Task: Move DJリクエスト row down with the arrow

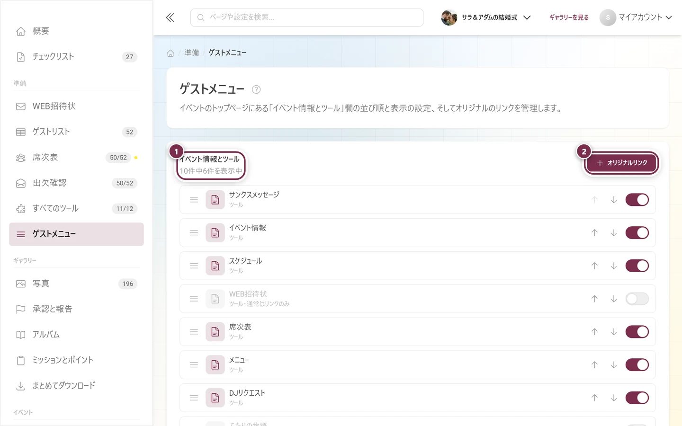Action: [x=613, y=398]
